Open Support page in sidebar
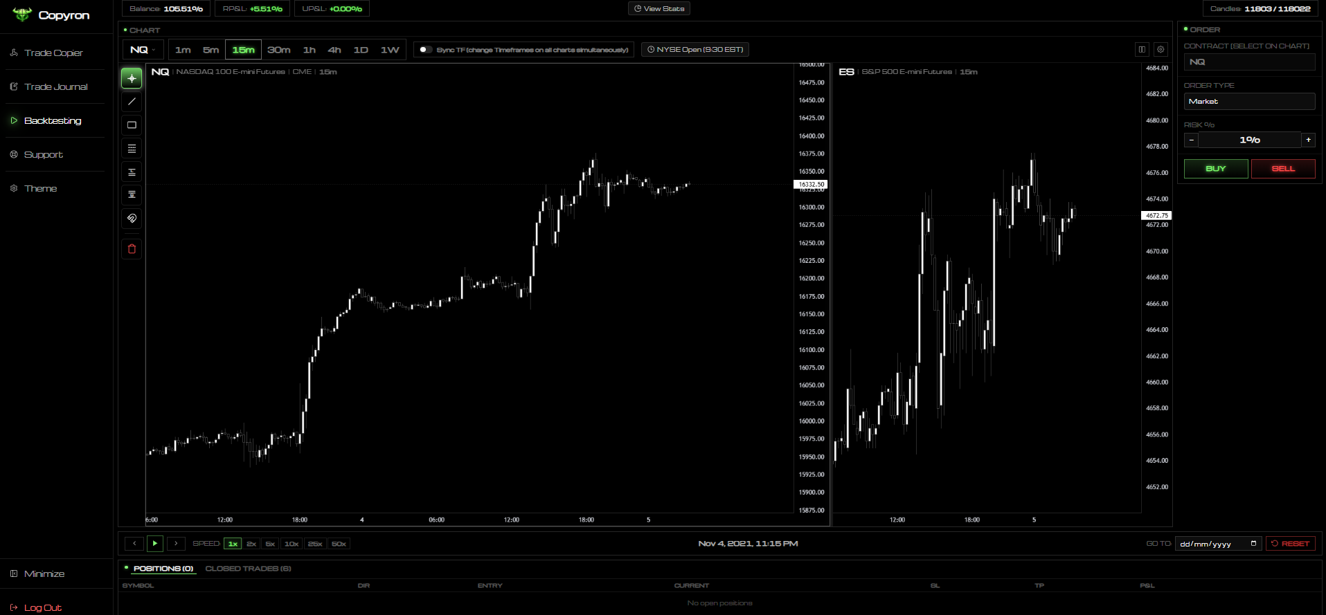Screen dimensions: 1326x615 coord(43,154)
